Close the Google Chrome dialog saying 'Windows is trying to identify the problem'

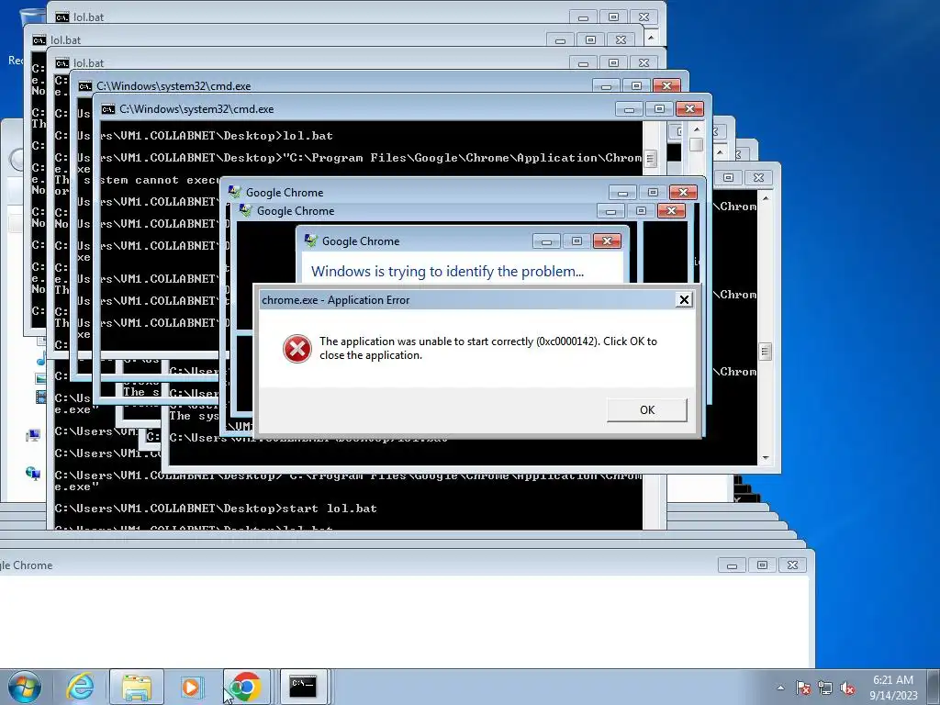607,241
